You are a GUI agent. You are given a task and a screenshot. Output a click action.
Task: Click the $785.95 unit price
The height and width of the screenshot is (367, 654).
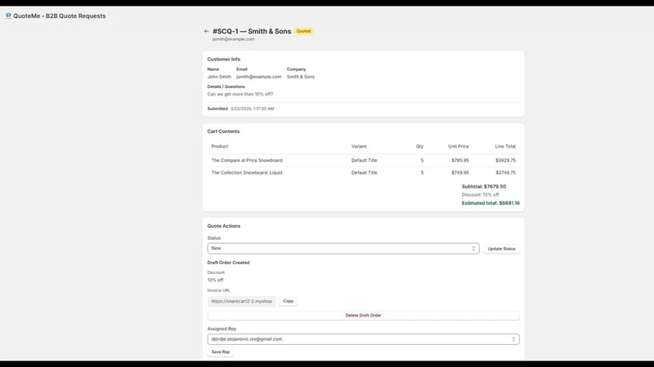click(x=460, y=160)
